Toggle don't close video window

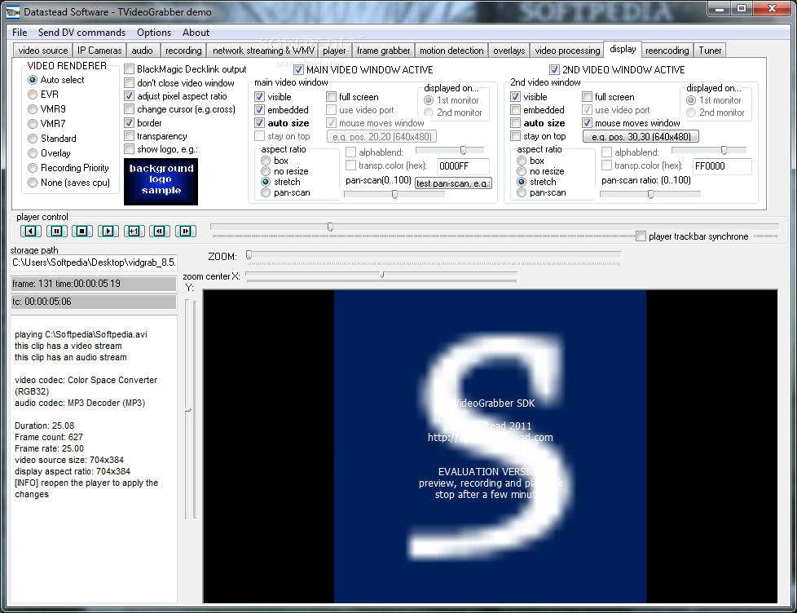129,83
